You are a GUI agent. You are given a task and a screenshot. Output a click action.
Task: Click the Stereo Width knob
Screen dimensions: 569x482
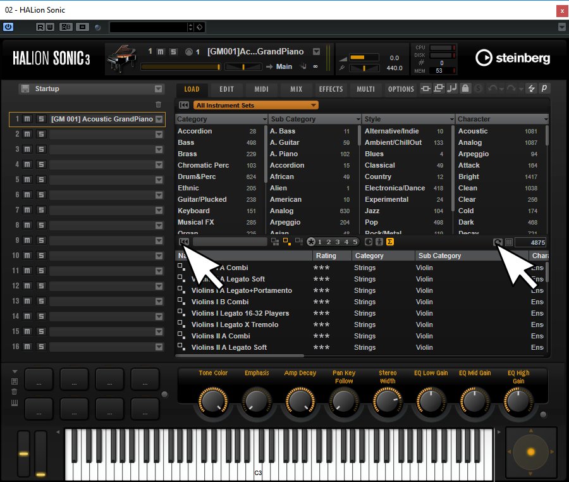387,402
